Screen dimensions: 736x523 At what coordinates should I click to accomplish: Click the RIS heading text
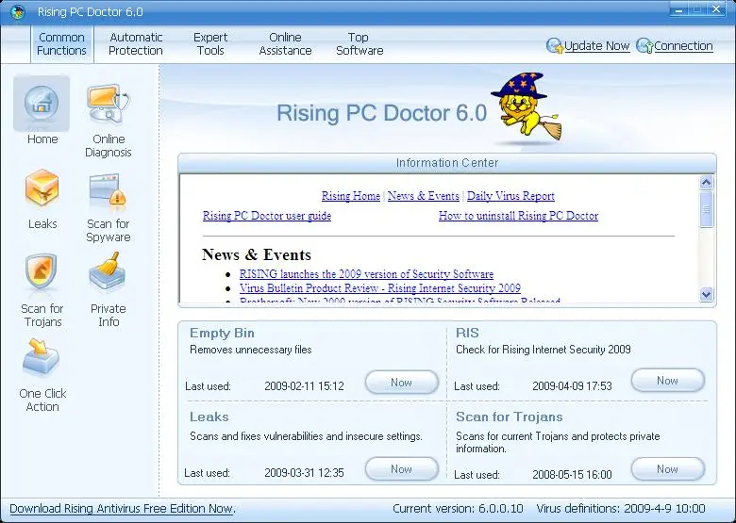(467, 333)
